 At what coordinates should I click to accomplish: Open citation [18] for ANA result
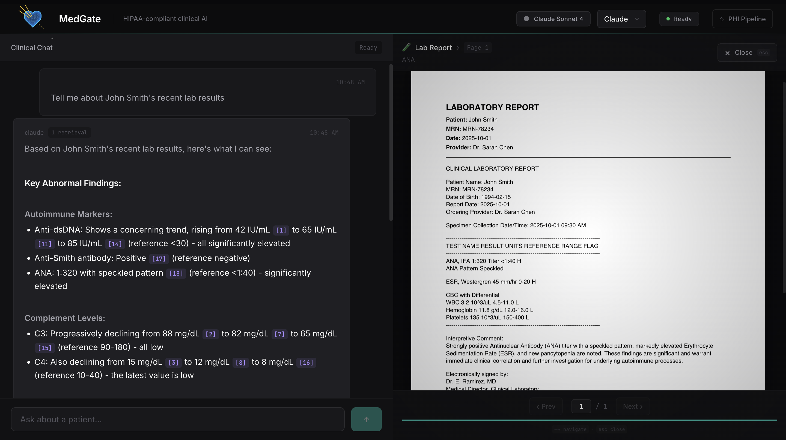pyautogui.click(x=176, y=273)
